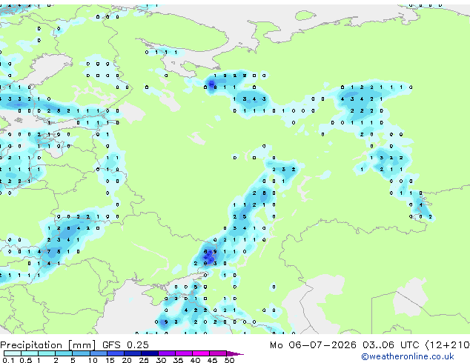470x363 pixels.
Task: Click the '45' legend scale label
Action: 212,360
